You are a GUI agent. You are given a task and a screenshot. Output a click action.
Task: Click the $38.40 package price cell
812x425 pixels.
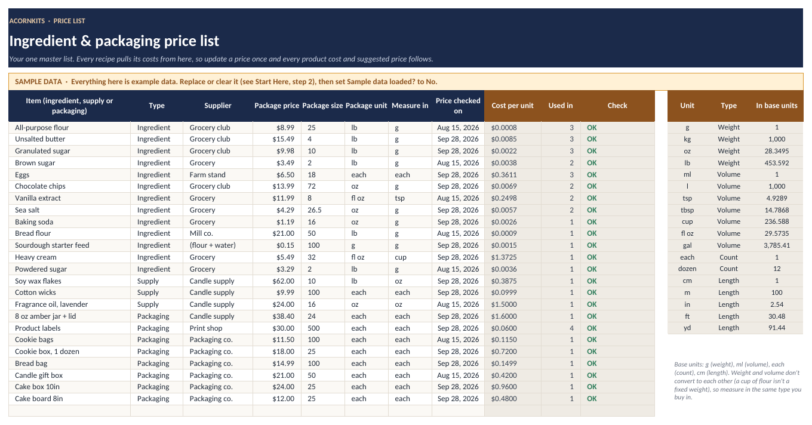tap(277, 316)
